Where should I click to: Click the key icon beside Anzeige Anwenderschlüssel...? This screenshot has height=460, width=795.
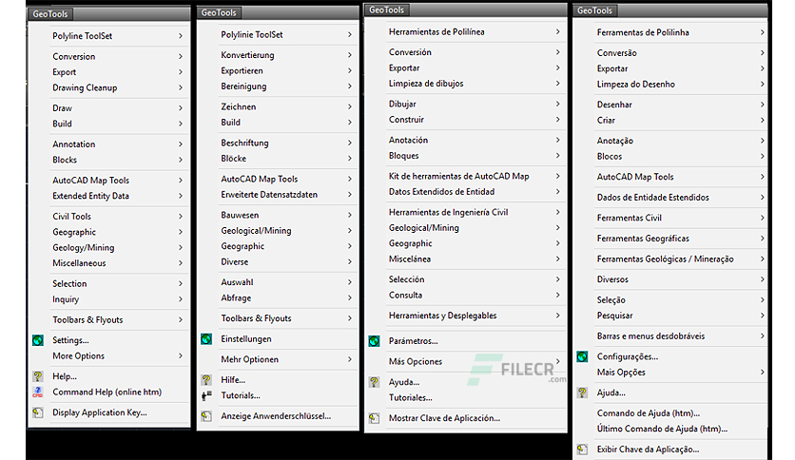pos(206,416)
